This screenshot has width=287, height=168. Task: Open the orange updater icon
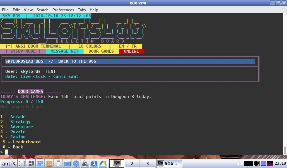[49, 164]
